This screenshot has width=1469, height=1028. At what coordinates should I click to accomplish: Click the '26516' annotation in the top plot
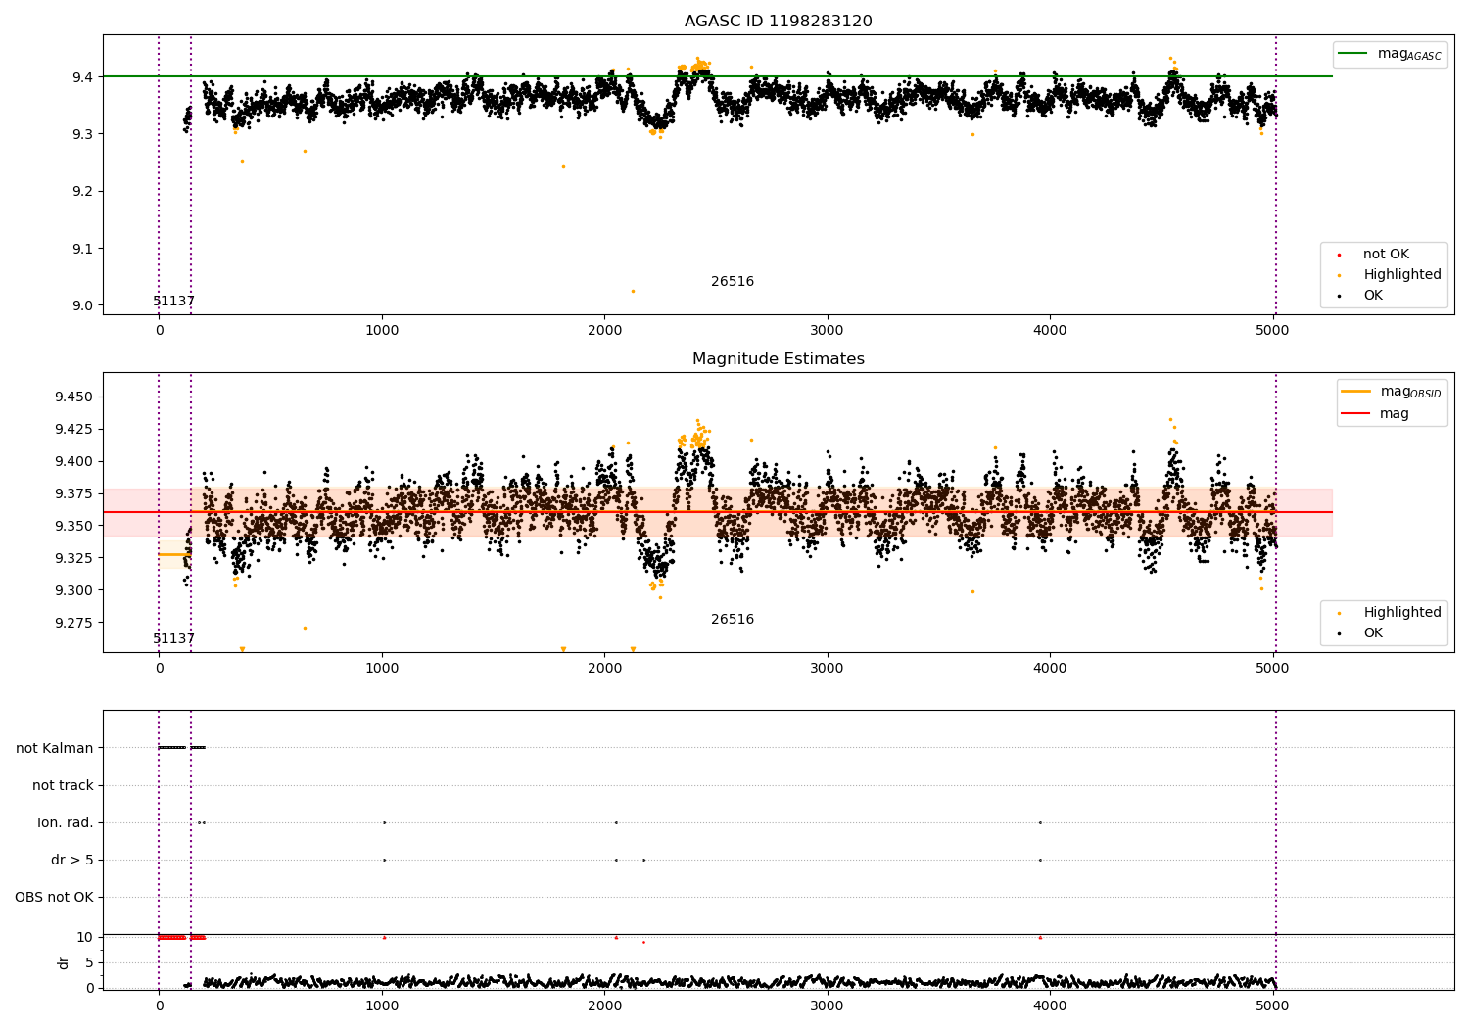[x=733, y=282]
